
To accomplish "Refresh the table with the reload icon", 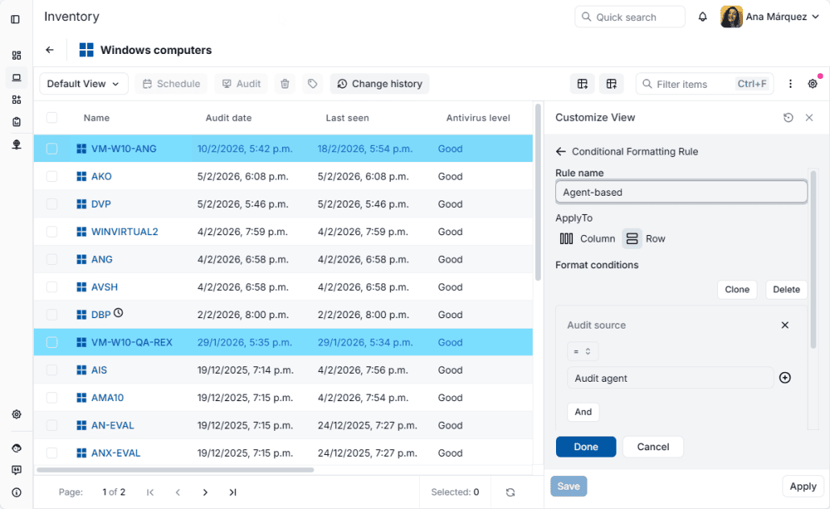I will point(510,493).
